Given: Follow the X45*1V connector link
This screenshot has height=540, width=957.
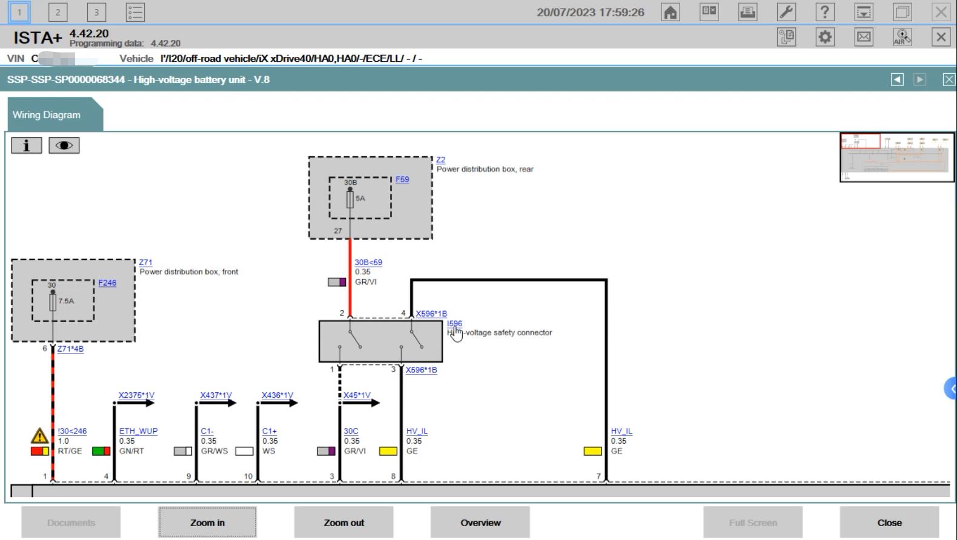Looking at the screenshot, I should [357, 395].
